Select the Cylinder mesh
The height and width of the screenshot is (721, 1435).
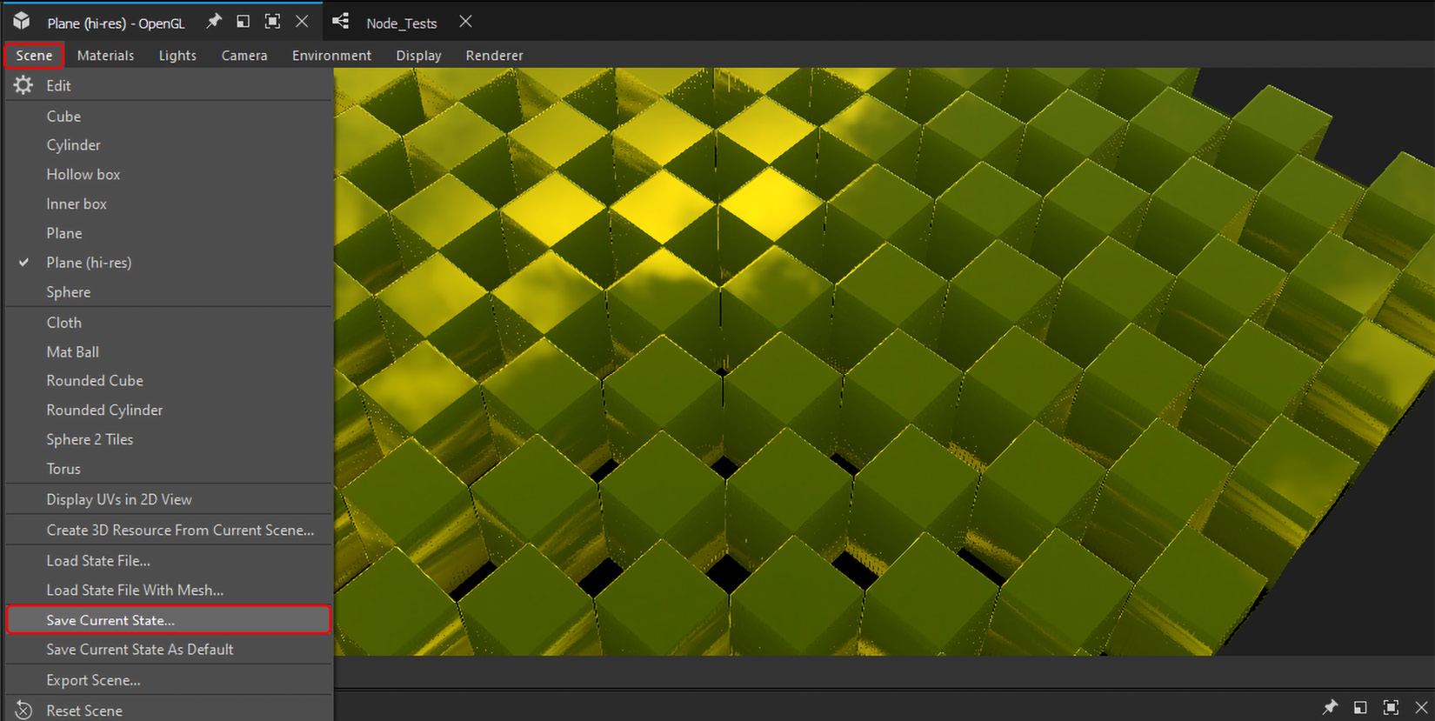tap(170, 145)
